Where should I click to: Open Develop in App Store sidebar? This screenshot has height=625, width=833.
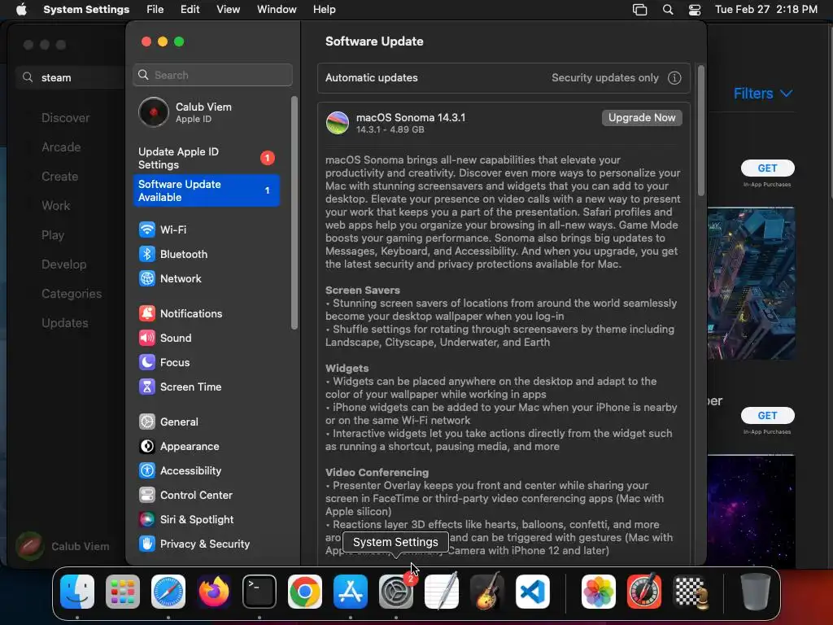coord(63,264)
